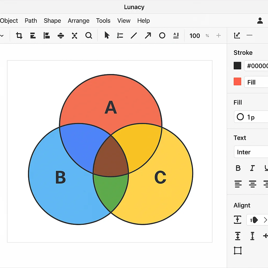
Task: Click the user account profile icon
Action: tap(260, 21)
